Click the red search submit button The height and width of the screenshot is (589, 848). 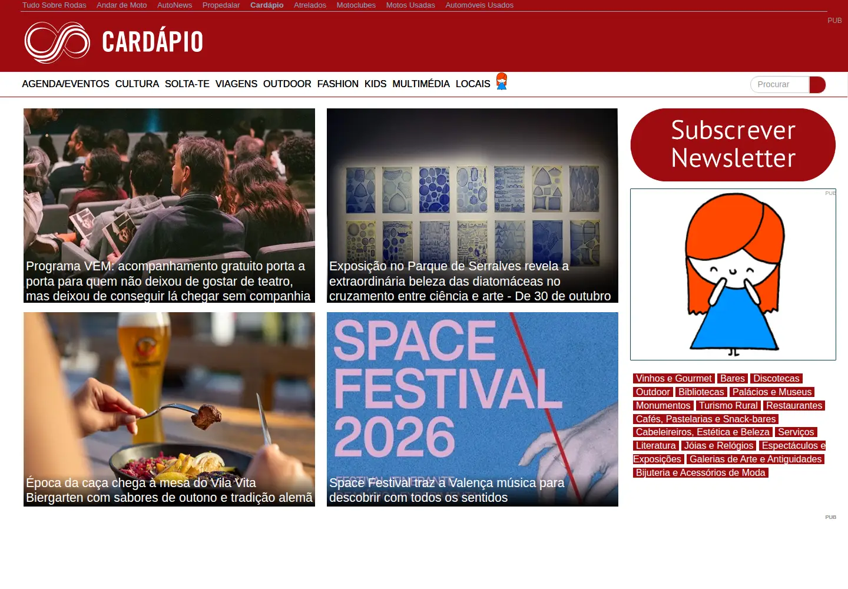coord(817,85)
